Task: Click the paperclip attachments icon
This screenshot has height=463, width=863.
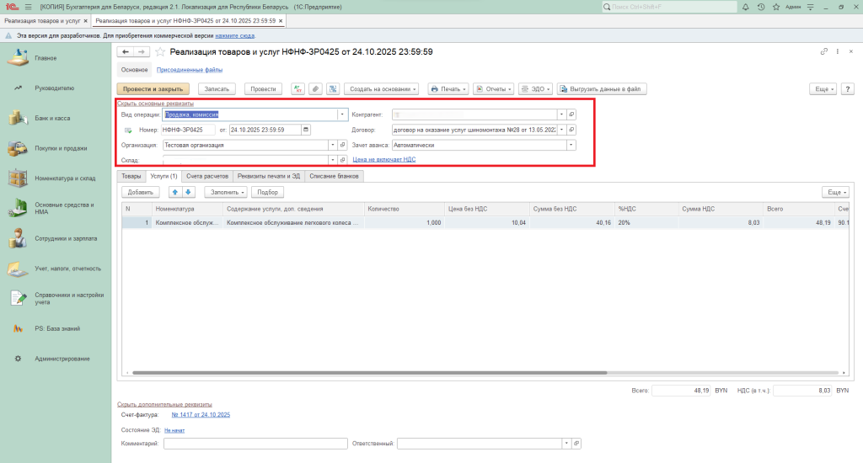Action: (315, 88)
